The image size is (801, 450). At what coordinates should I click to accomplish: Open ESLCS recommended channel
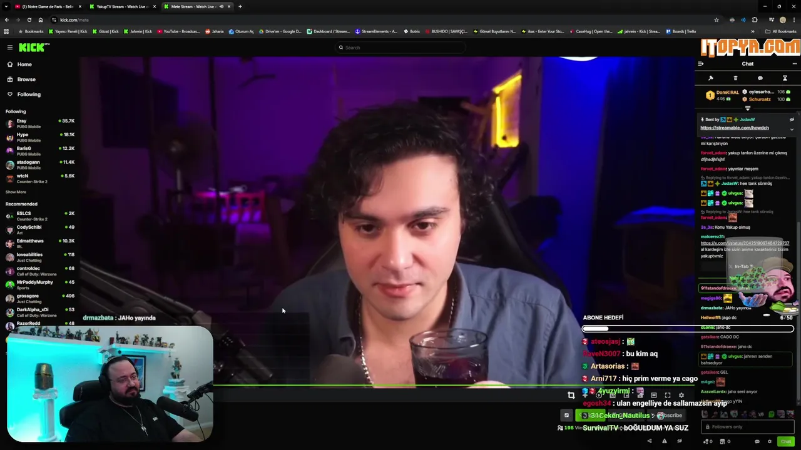tap(40, 216)
